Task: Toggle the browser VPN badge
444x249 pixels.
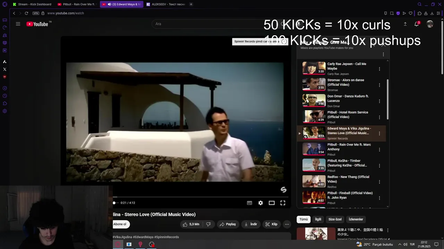Action: (36, 13)
